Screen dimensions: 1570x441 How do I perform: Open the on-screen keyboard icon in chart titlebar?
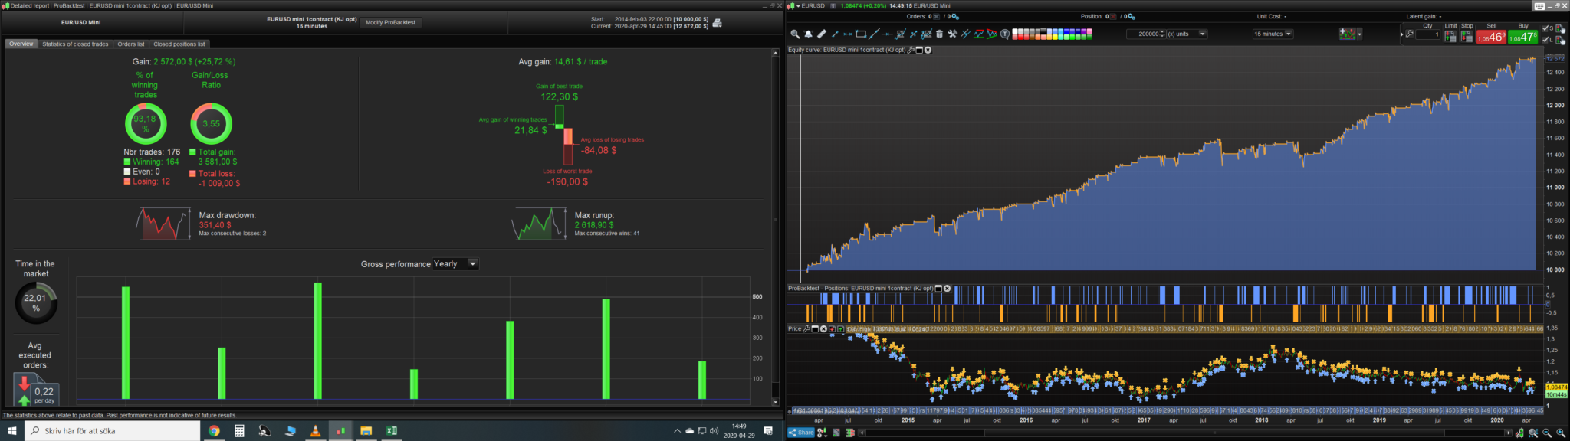pos(1539,6)
